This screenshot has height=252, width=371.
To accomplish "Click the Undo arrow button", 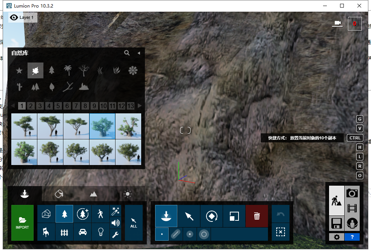I will pos(281,214).
